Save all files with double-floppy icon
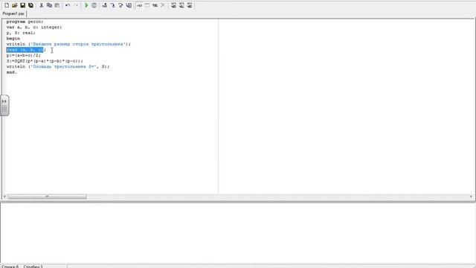The width and height of the screenshot is (476, 268). click(x=30, y=5)
